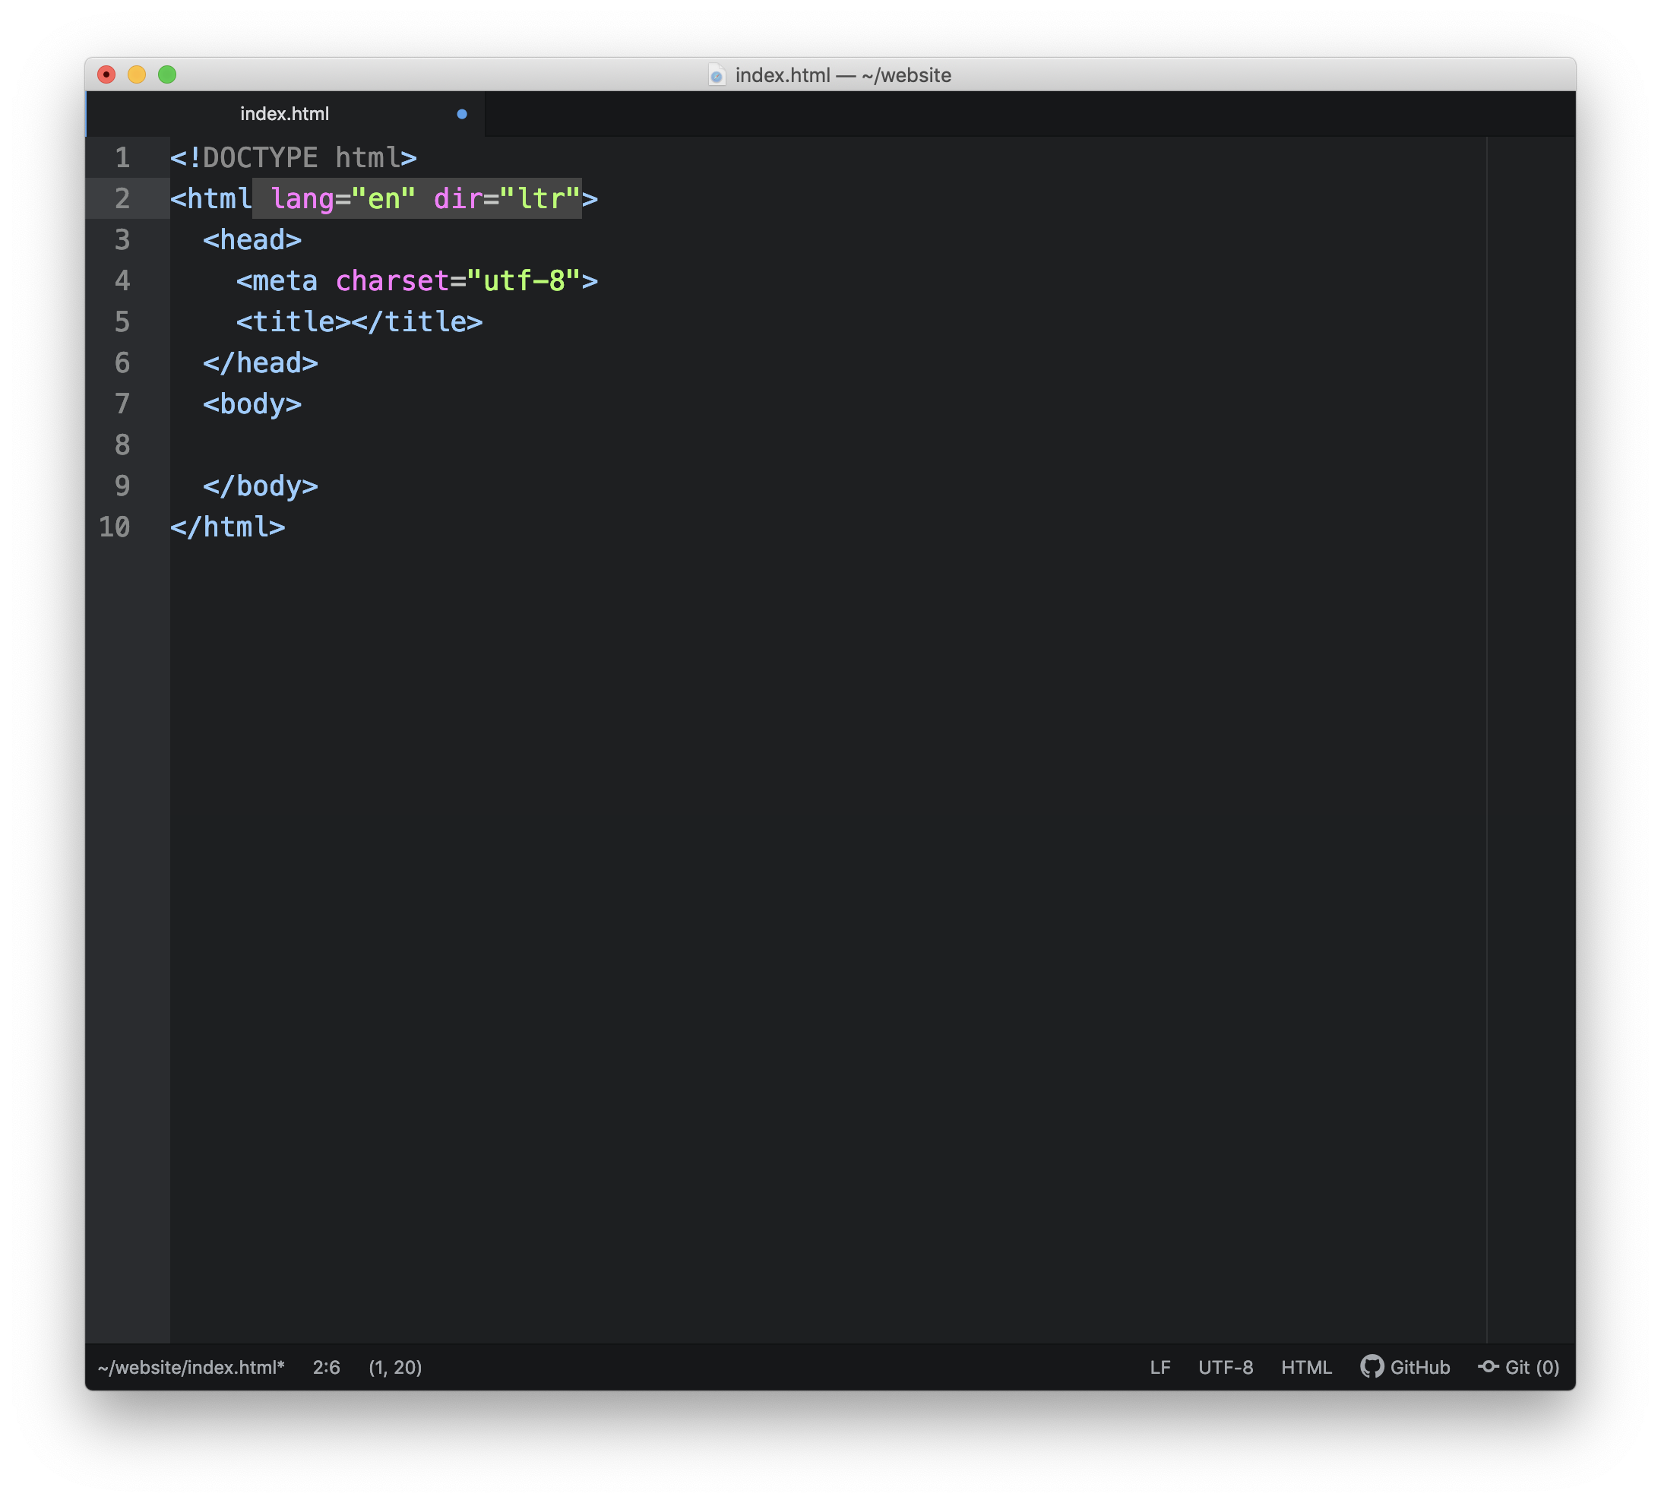This screenshot has height=1503, width=1661.
Task: Click the yellow minimize window button
Action: 137,75
